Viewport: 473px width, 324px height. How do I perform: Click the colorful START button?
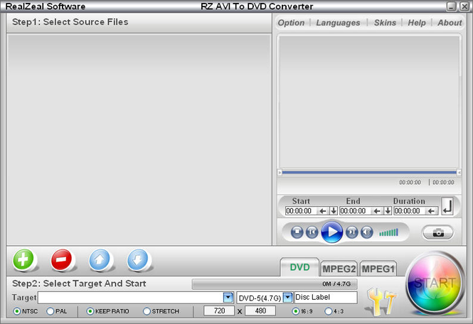(435, 283)
